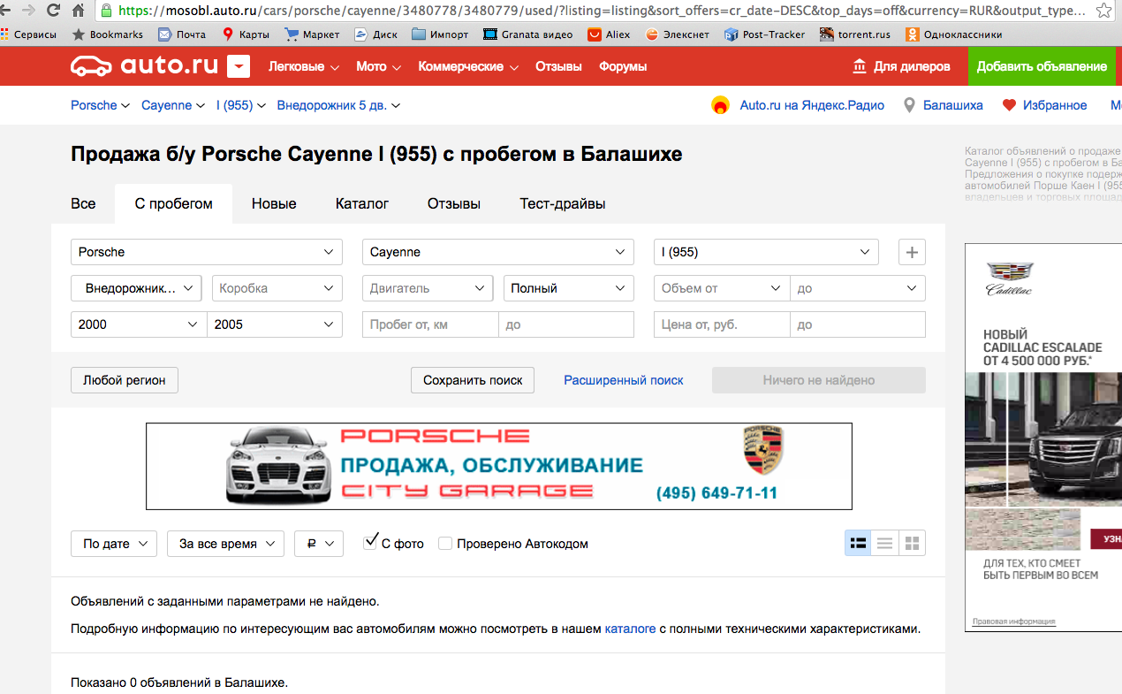Open the Post-Tracker bookmark
The height and width of the screenshot is (694, 1122).
tap(764, 34)
